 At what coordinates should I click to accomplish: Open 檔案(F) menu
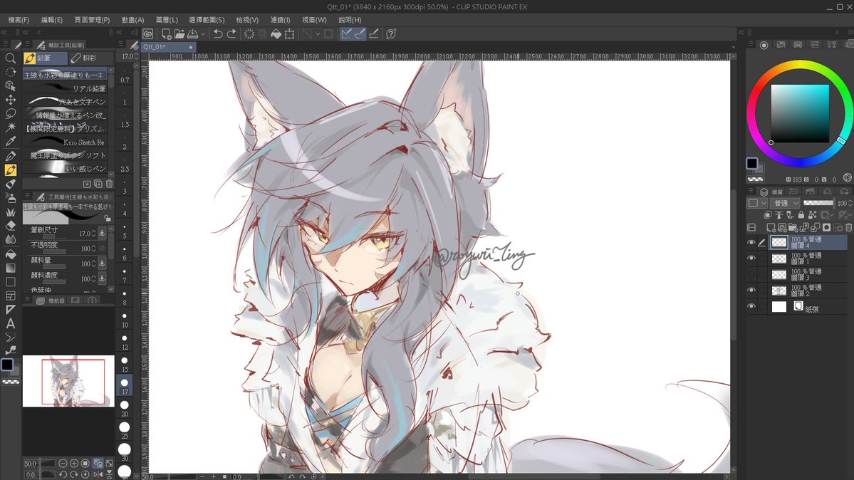pos(19,20)
